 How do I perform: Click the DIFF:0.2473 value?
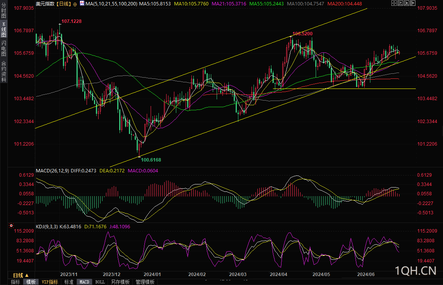pyautogui.click(x=83, y=170)
